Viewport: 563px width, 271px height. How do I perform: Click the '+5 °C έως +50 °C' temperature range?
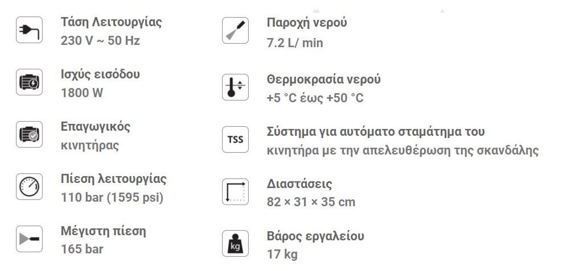315,98
